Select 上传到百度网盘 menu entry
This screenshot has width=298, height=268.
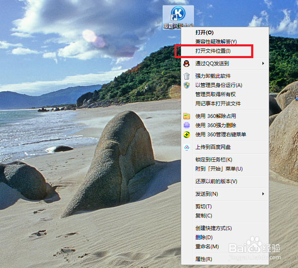click(x=225, y=147)
